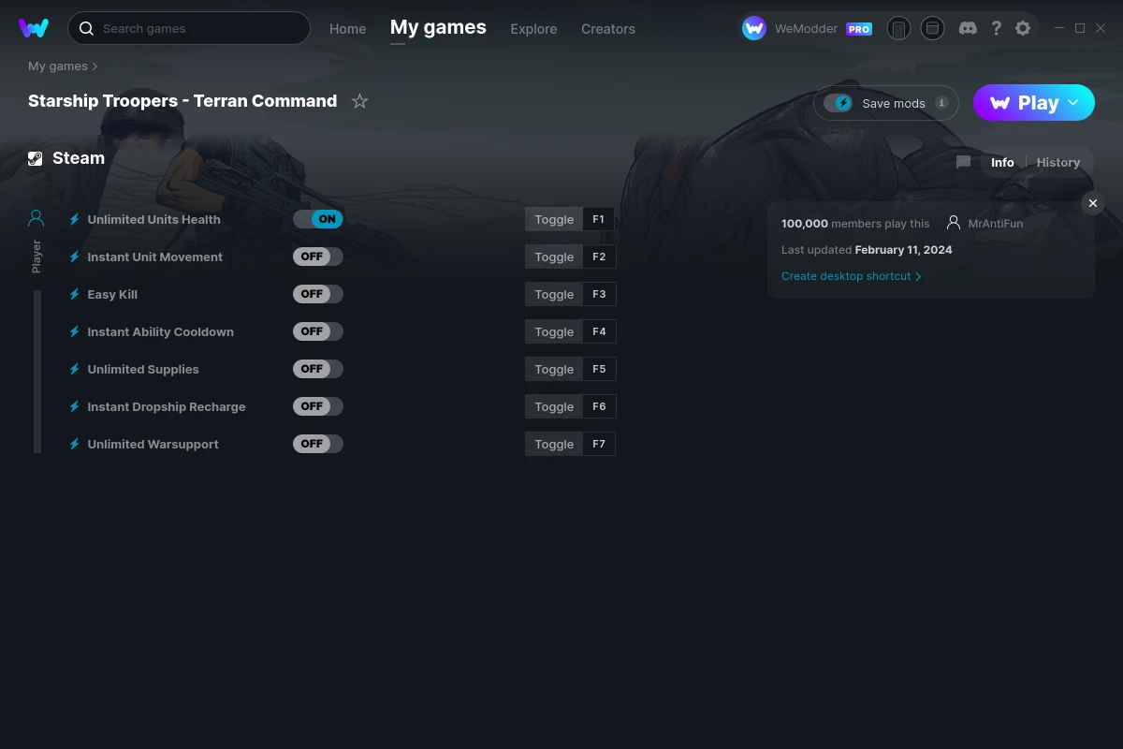
Task: Click the lightning icon beside Instant Ability Cooldown
Action: pyautogui.click(x=75, y=331)
